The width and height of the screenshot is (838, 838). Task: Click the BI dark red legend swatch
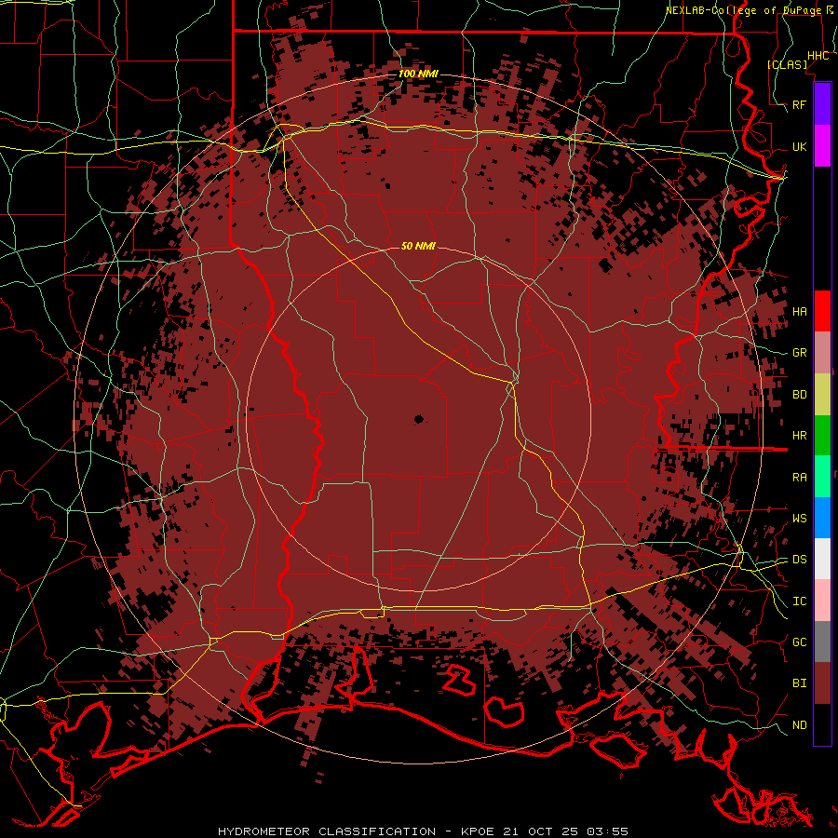[822, 683]
